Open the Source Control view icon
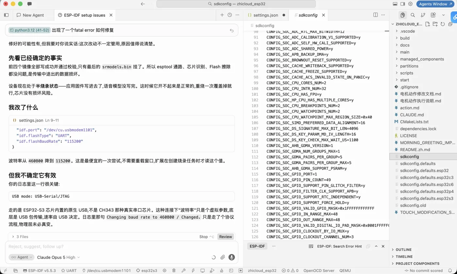This screenshot has height=274, width=457. pos(423,15)
